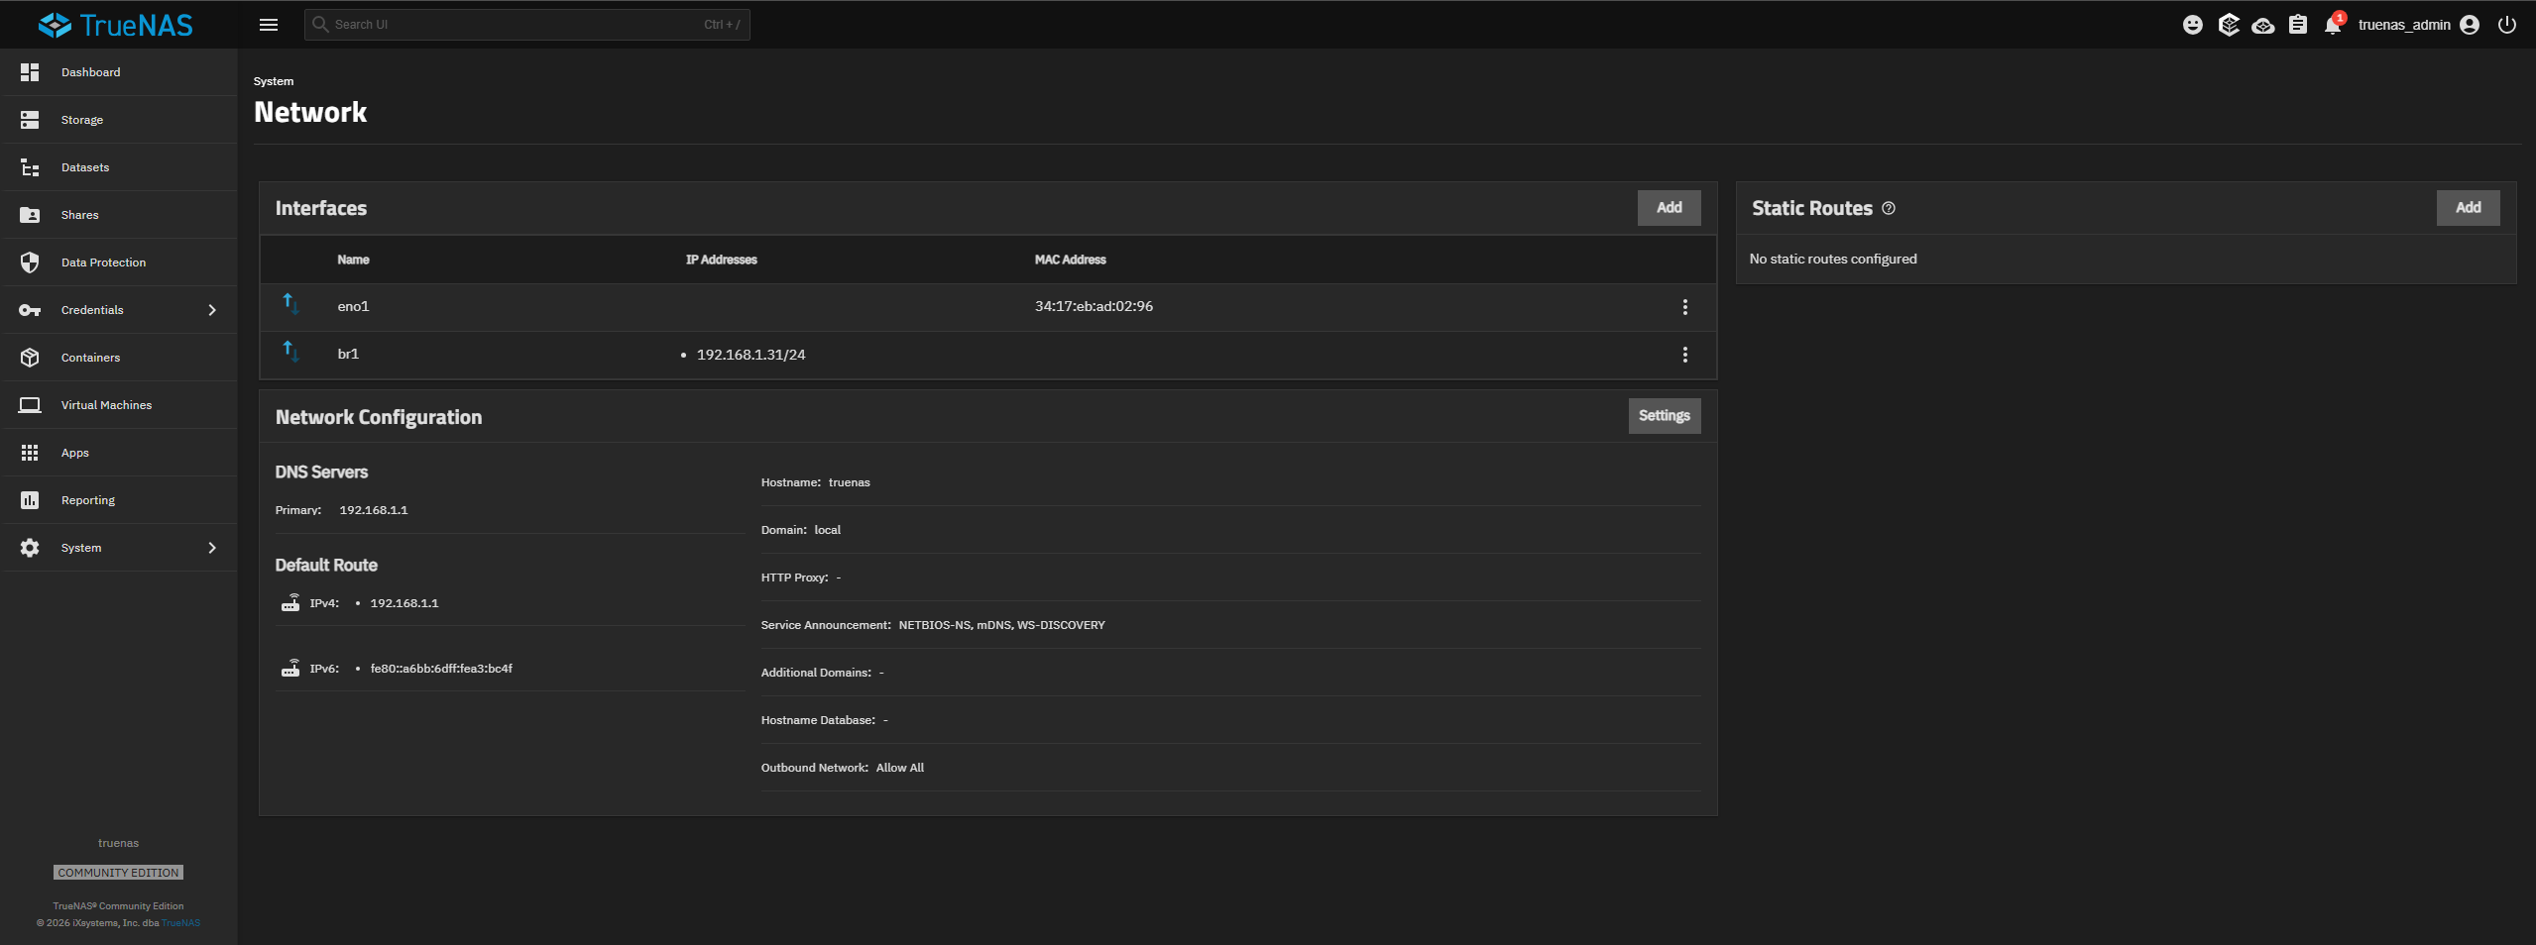The width and height of the screenshot is (2536, 945).
Task: Click the TrueNAS logo
Action: coord(116,25)
